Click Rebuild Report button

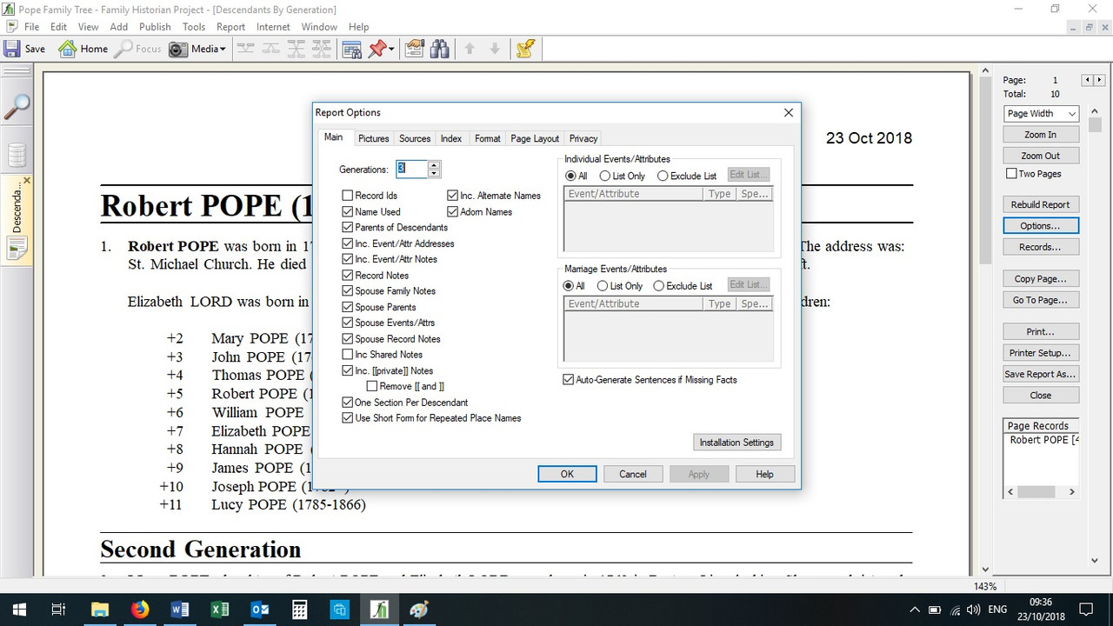coord(1041,204)
